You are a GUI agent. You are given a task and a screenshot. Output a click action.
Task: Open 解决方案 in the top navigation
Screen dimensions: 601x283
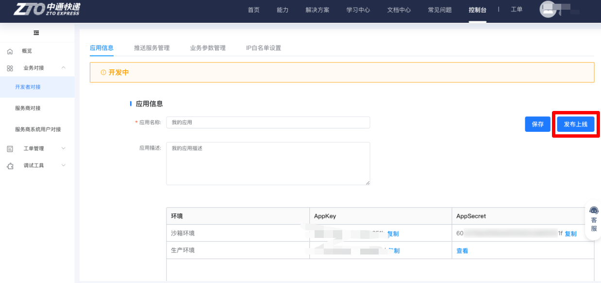coord(317,10)
